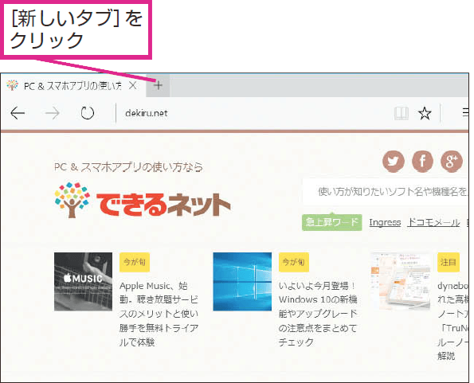Open the Twitter social icon
This screenshot has height=383, width=474.
pyautogui.click(x=394, y=161)
